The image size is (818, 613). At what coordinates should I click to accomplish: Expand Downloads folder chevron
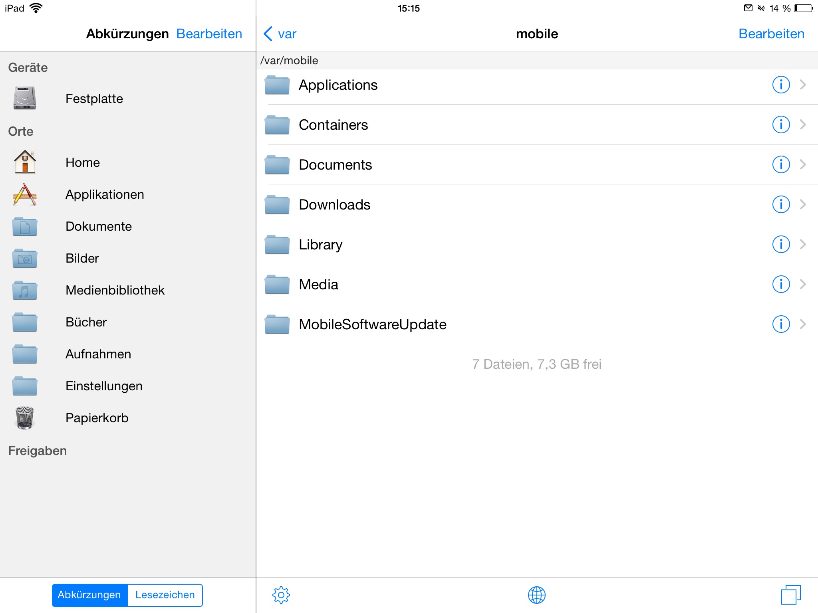click(803, 204)
